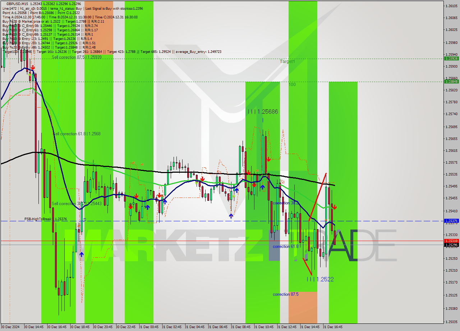The width and height of the screenshot is (460, 331).
Task: Click 'Sell correction 38.2 | 1.25443' label
Action: pyautogui.click(x=77, y=204)
